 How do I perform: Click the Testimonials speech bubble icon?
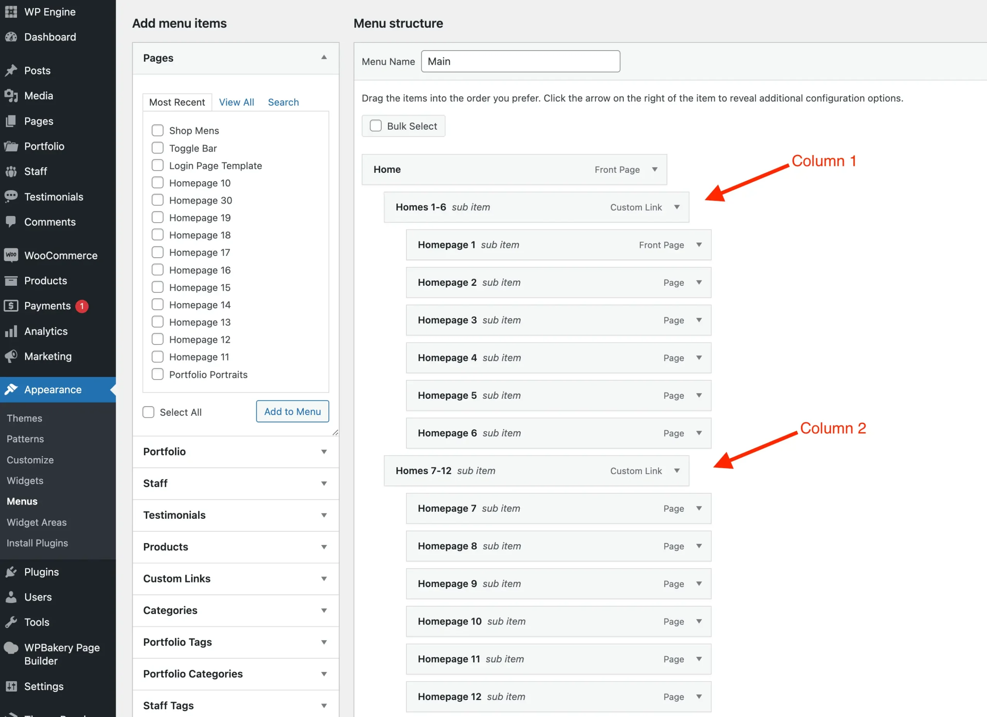11,196
